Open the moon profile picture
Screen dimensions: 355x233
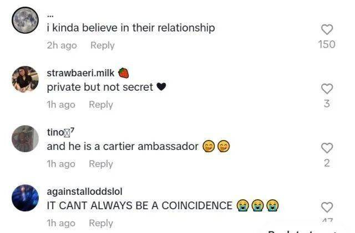(25, 20)
